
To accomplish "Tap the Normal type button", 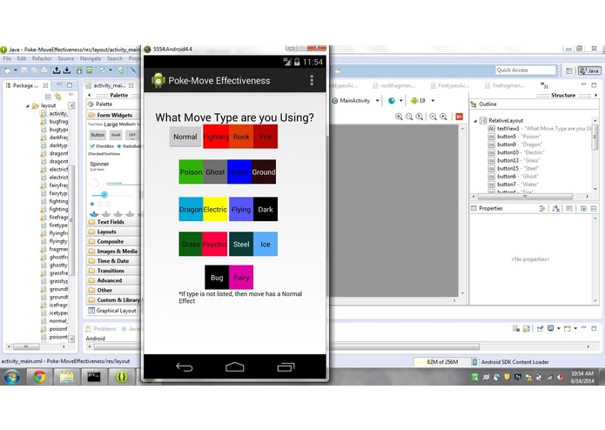I will point(185,137).
